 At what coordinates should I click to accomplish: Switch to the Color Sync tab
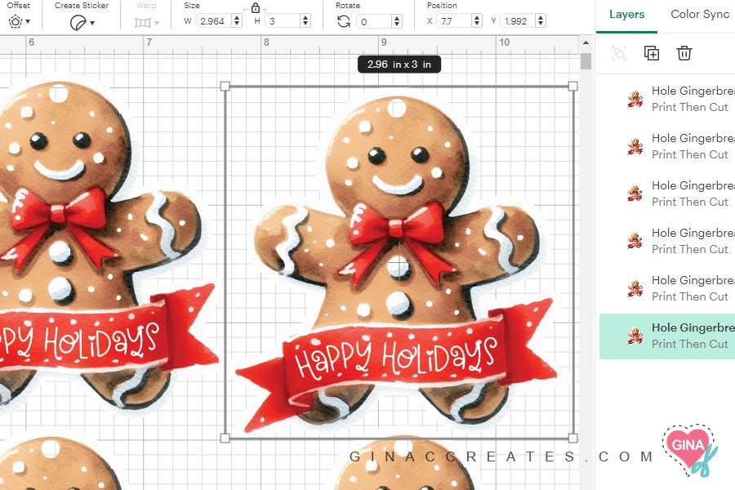coord(701,14)
